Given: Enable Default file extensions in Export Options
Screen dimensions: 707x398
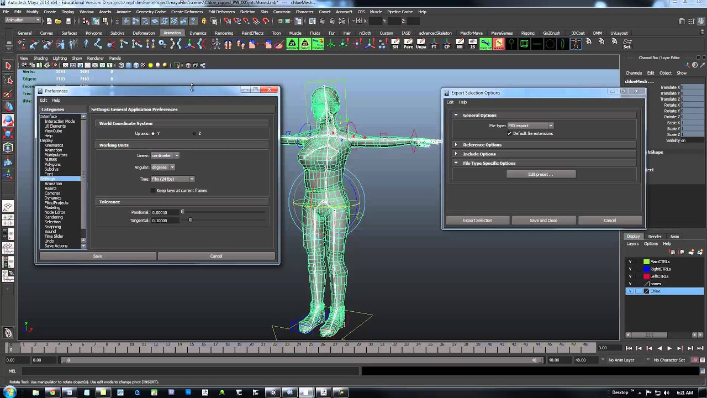Looking at the screenshot, I should coord(510,133).
